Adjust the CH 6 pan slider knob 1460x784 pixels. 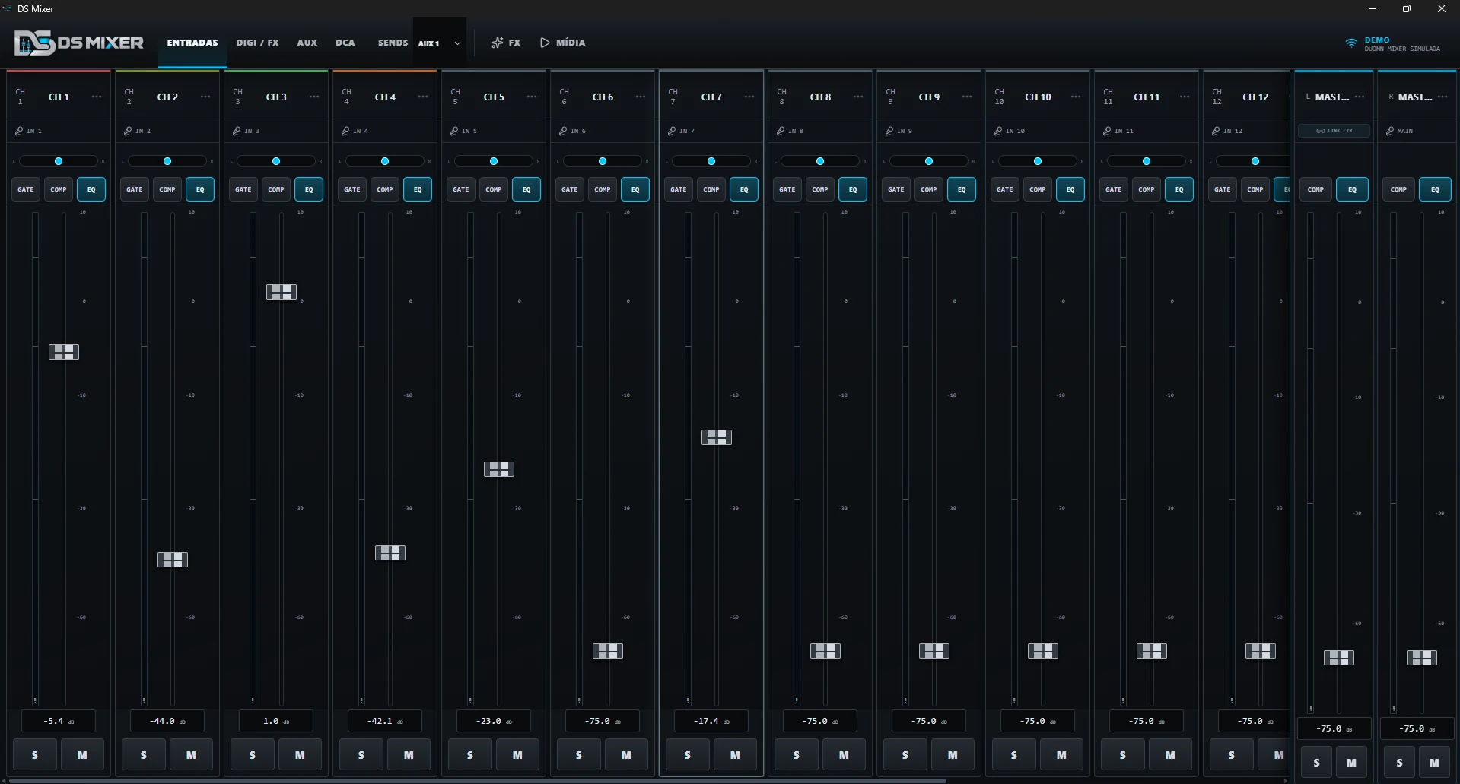[x=603, y=161]
